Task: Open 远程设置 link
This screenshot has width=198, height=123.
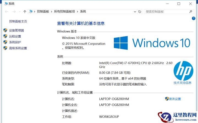Action: tap(15, 36)
